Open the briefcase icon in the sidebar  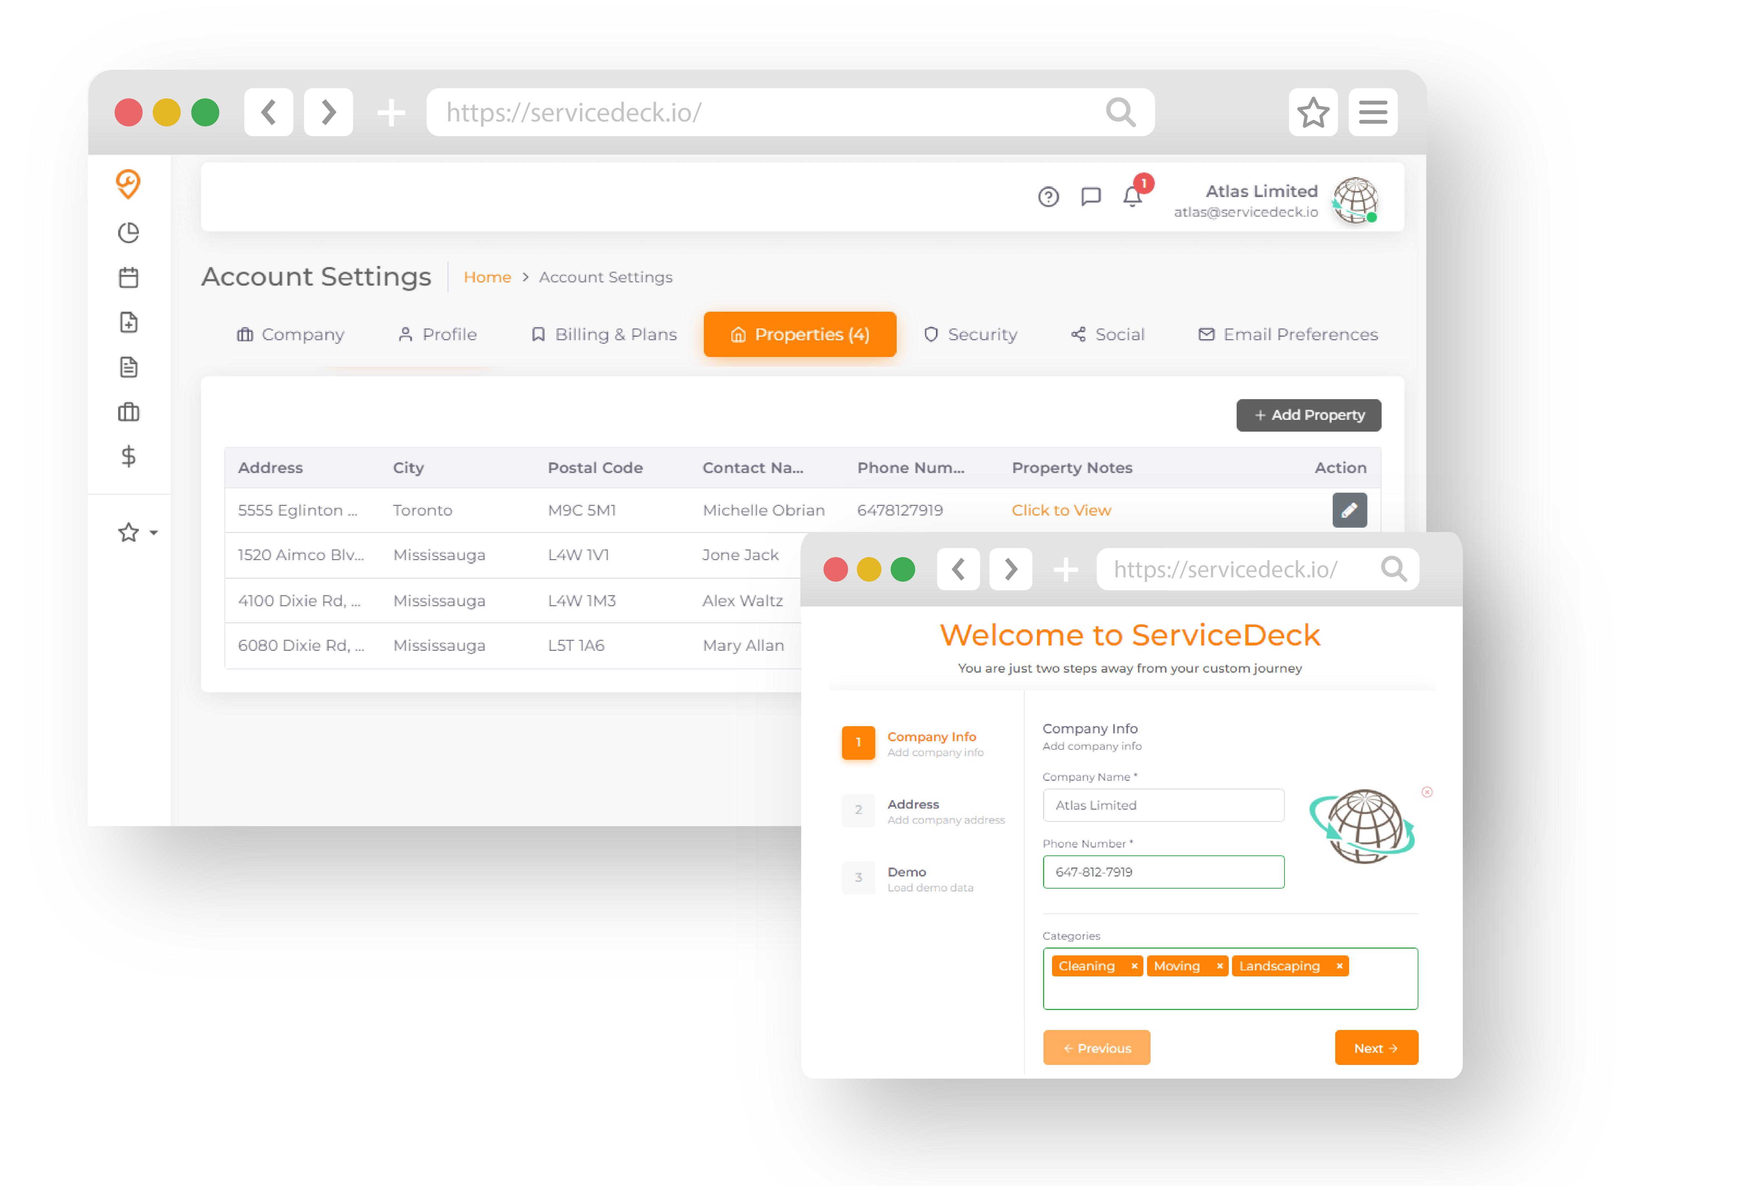pos(129,412)
